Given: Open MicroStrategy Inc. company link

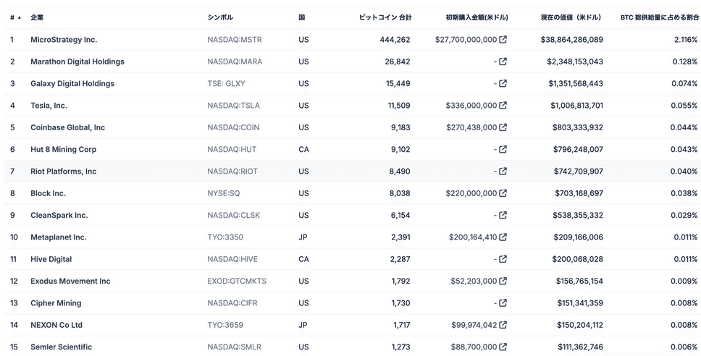Looking at the screenshot, I should [64, 40].
